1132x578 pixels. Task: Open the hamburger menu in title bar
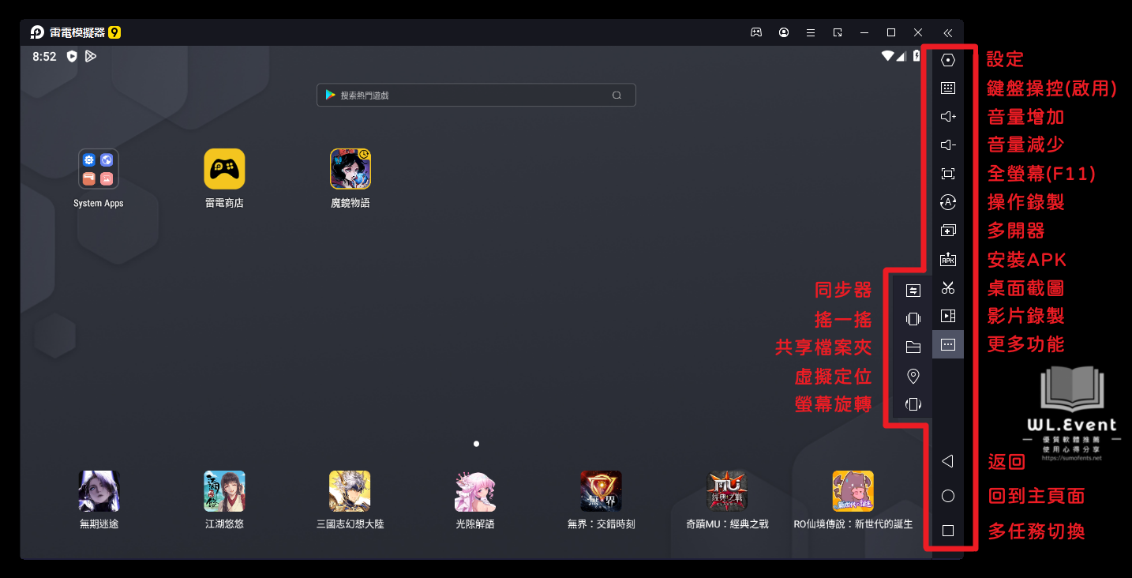pyautogui.click(x=811, y=32)
